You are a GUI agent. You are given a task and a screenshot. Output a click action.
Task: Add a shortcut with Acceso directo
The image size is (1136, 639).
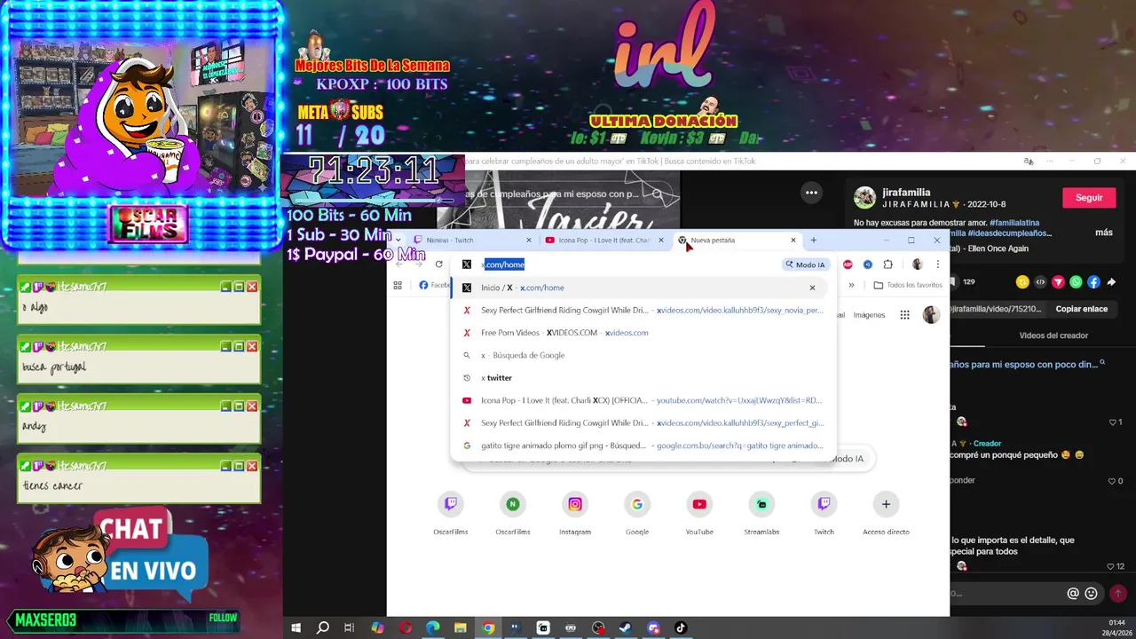886,513
